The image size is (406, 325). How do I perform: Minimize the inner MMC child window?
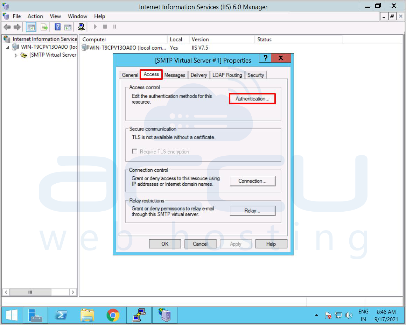[x=384, y=16]
